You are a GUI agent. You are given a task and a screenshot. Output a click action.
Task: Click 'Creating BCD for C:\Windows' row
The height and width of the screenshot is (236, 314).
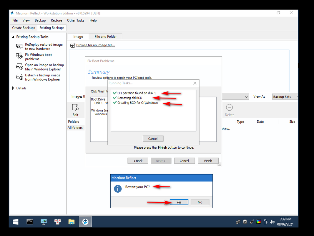pyautogui.click(x=135, y=103)
